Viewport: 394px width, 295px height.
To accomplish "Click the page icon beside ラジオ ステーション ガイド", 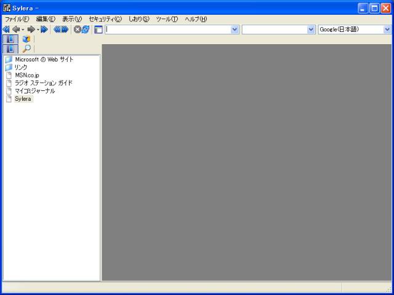I will pos(9,83).
